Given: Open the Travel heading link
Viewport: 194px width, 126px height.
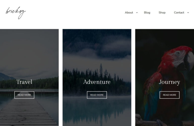Looking at the screenshot, I should click(x=24, y=82).
